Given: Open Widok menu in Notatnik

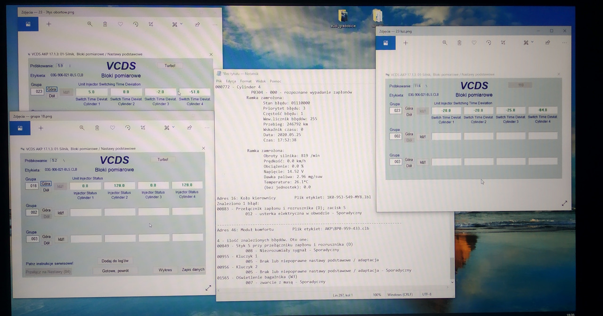Looking at the screenshot, I should (x=261, y=81).
